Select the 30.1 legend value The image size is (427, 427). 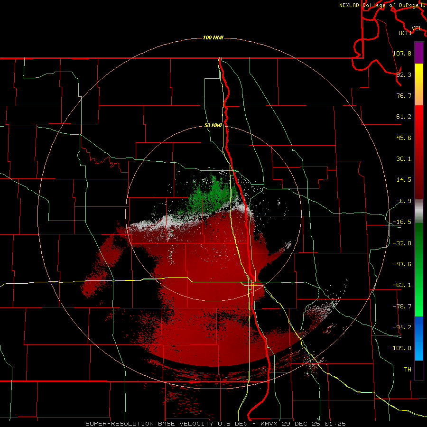[x=404, y=159]
